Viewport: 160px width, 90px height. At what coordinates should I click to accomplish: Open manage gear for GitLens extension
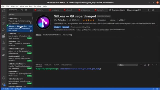click(30, 30)
